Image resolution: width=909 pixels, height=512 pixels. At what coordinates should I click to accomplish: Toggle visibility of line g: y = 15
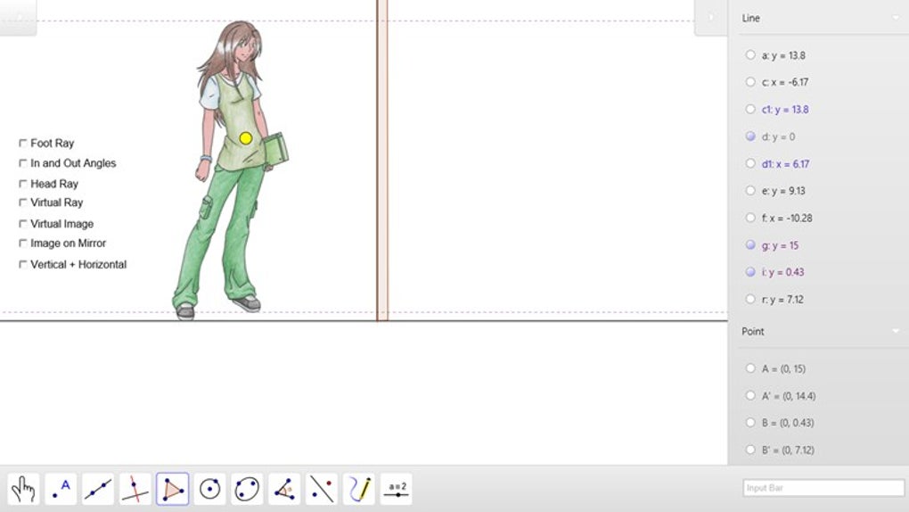point(750,245)
